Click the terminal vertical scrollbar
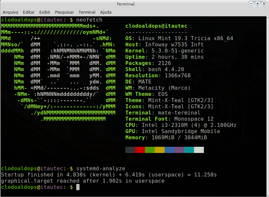Screen dimensions: 269x197 [267, 106]
